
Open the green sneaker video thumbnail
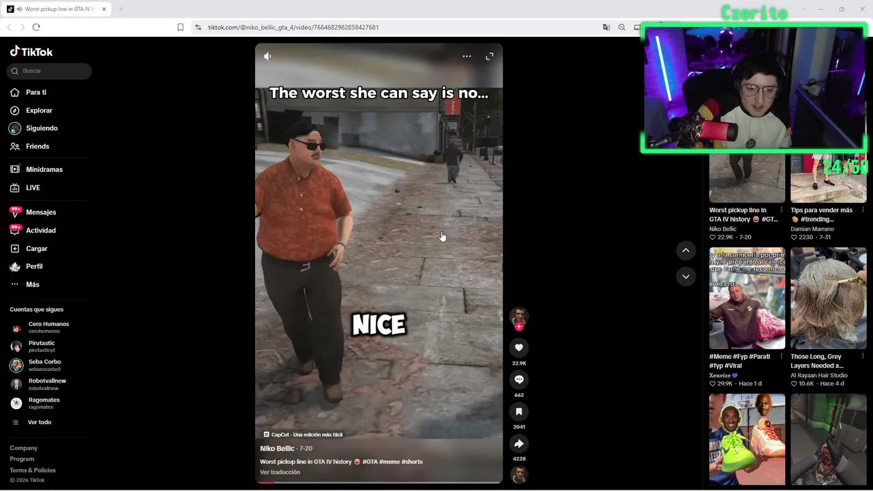point(748,439)
